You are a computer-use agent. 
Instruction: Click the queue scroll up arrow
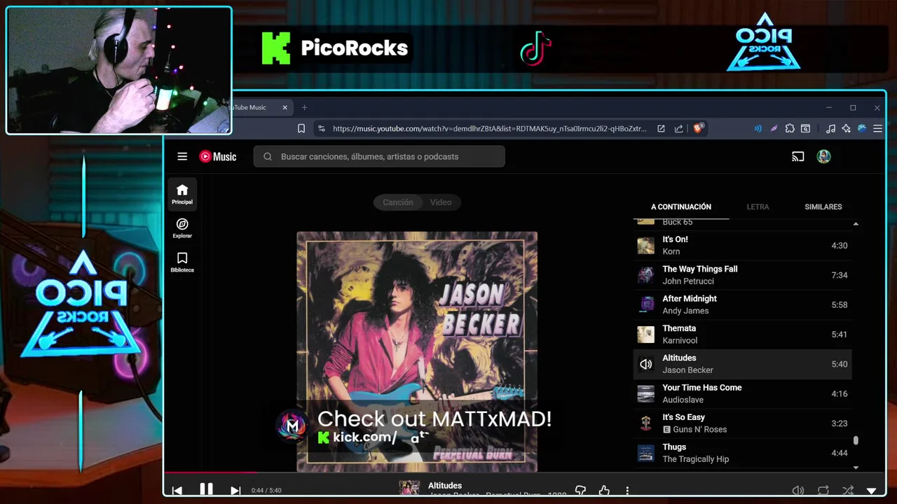click(856, 224)
